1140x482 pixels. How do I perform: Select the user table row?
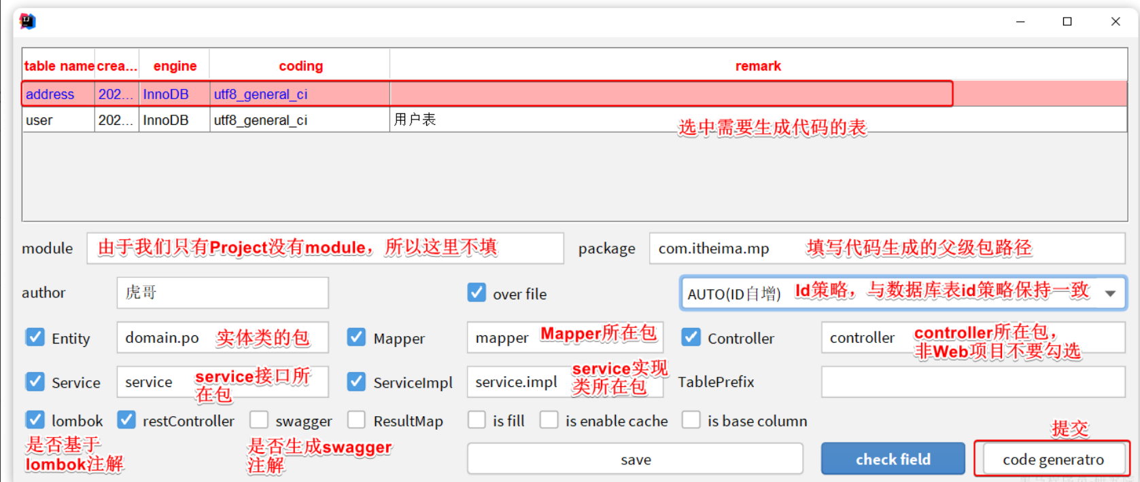[574, 120]
